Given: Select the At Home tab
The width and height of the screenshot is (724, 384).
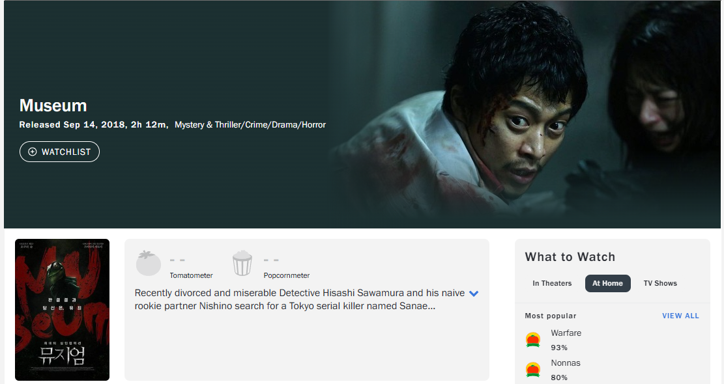Looking at the screenshot, I should (x=607, y=283).
